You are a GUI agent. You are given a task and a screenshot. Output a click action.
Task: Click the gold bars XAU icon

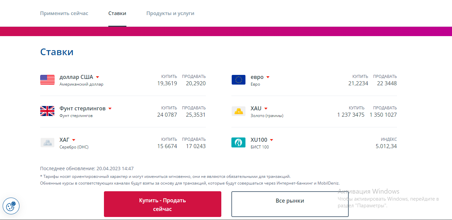238,111
